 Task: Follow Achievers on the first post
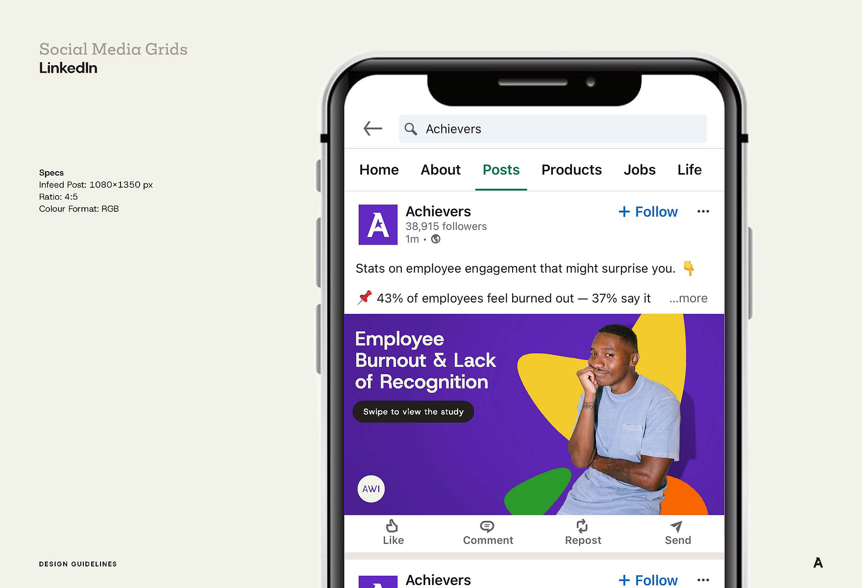648,212
